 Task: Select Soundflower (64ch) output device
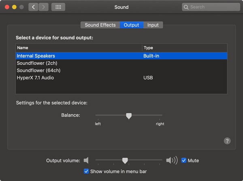37,70
